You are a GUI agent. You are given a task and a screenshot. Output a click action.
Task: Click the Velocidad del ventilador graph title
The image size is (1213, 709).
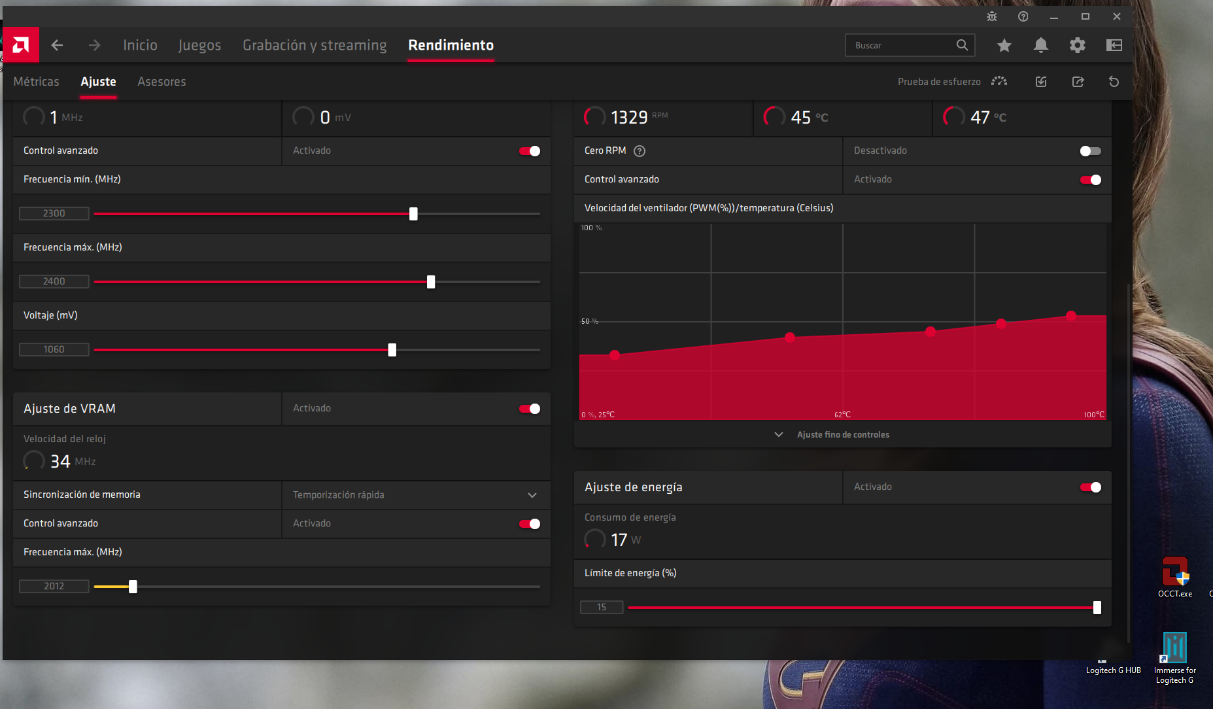(709, 208)
